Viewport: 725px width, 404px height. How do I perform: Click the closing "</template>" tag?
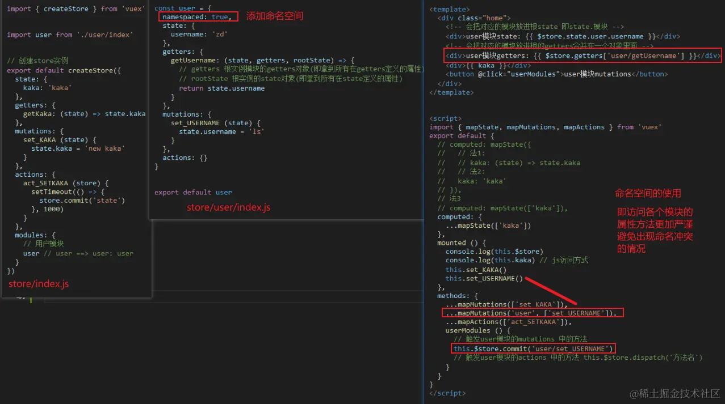(x=451, y=92)
